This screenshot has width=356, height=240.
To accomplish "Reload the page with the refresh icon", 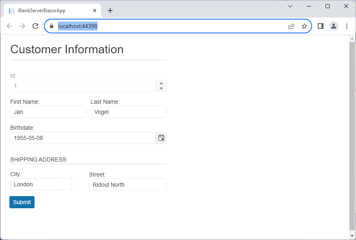I will tap(35, 26).
